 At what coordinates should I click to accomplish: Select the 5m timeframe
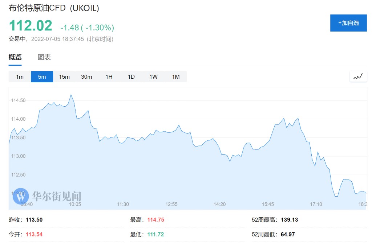pos(42,77)
